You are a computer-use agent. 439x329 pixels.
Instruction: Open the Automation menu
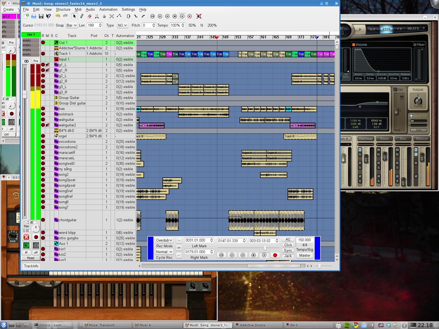point(108,9)
